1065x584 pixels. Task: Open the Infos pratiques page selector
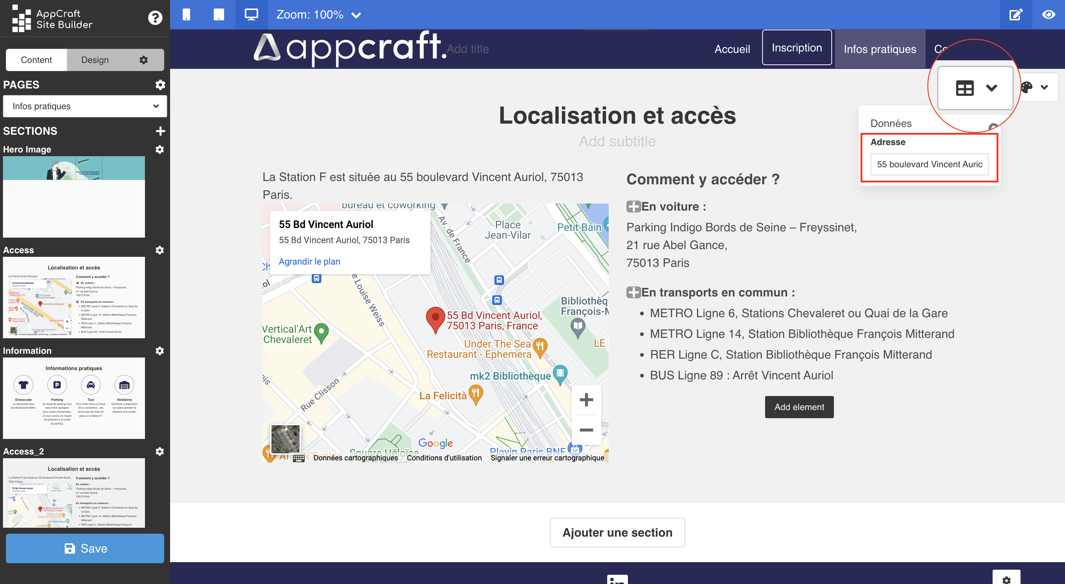[x=85, y=106]
